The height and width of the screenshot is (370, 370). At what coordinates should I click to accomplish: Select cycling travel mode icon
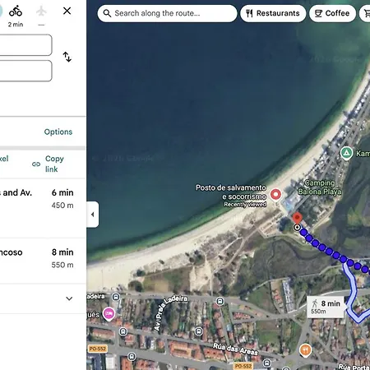pos(16,12)
